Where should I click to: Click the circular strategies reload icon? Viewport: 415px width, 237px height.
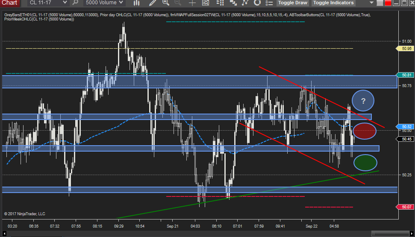pos(257,3)
